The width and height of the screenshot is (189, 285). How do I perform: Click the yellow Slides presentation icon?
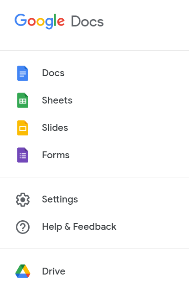[23, 128]
